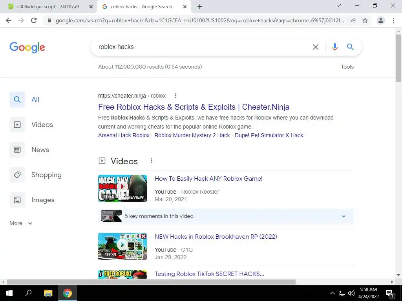Viewport: 402px width, 301px height.
Task: Open NEW Hacks in Roblox Brookhaven RP video
Action: (216, 236)
